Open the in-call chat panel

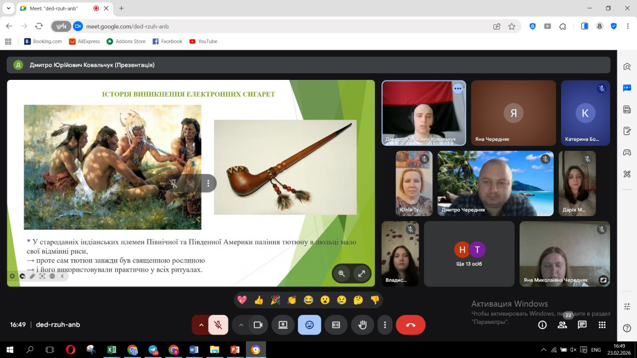[582, 324]
